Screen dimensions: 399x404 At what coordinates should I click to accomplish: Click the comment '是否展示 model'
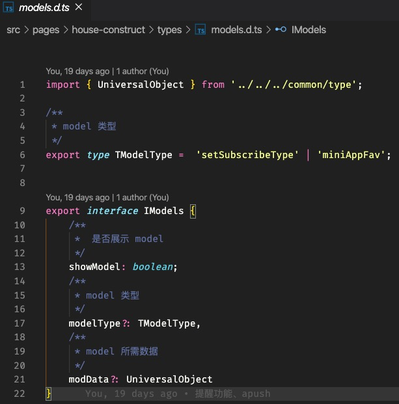[128, 239]
